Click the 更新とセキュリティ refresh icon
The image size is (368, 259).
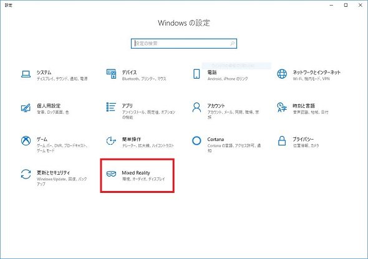[x=26, y=175]
